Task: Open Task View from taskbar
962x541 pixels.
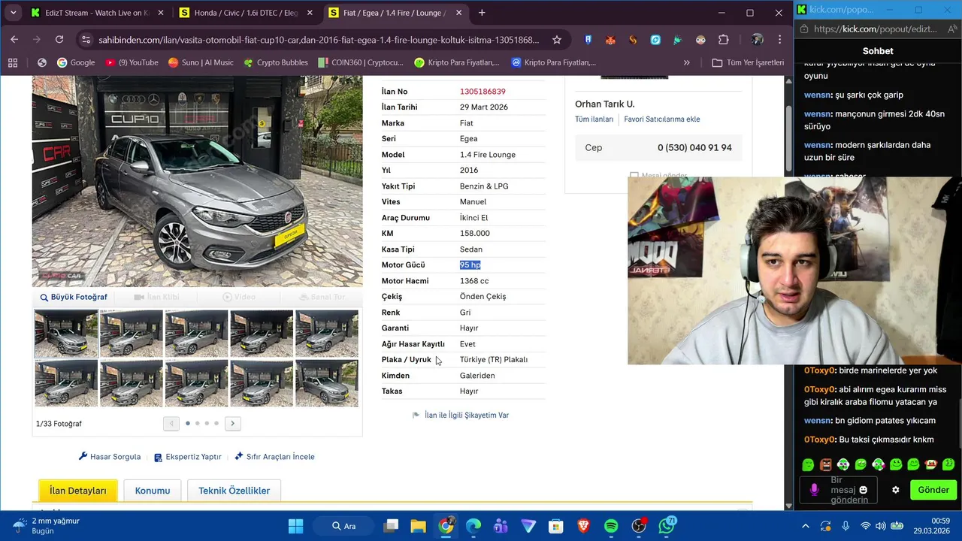Action: tap(391, 526)
